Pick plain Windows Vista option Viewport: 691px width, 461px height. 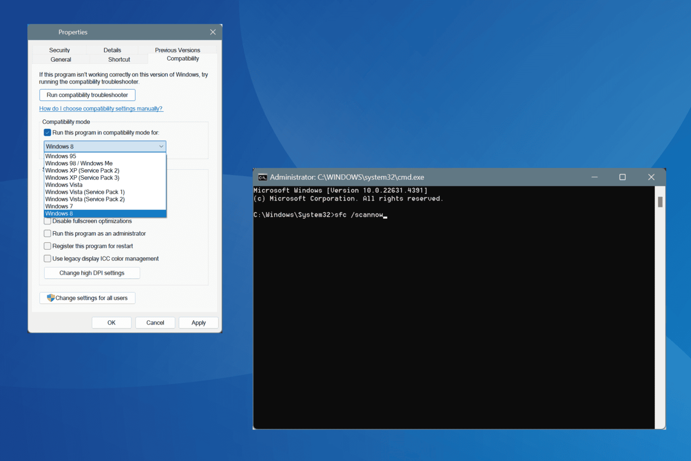click(x=105, y=185)
